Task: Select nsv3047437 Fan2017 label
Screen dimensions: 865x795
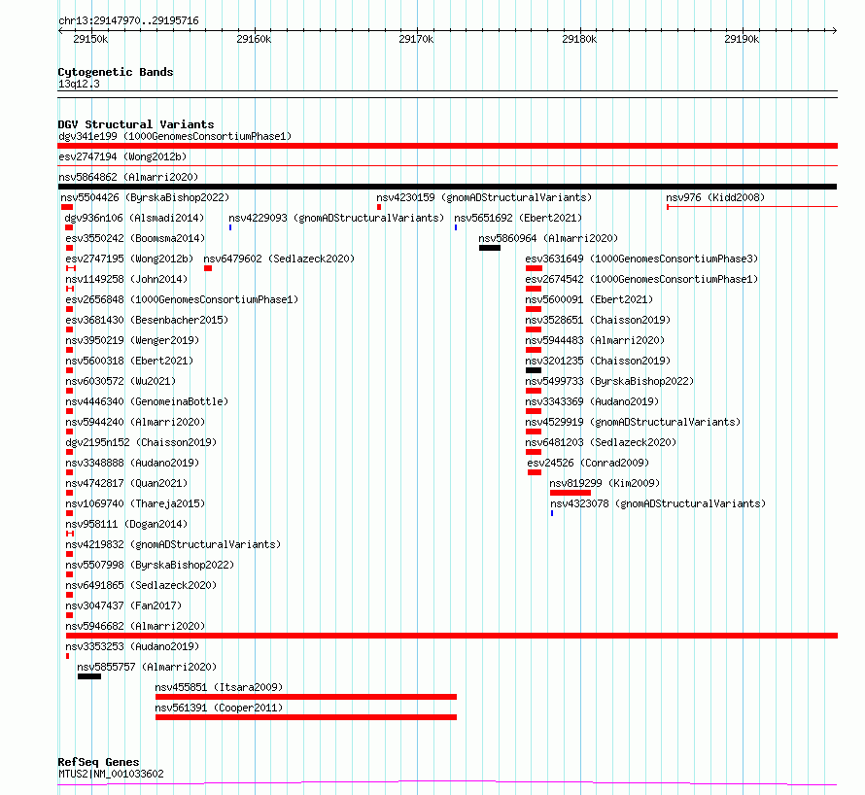Action: [123, 605]
